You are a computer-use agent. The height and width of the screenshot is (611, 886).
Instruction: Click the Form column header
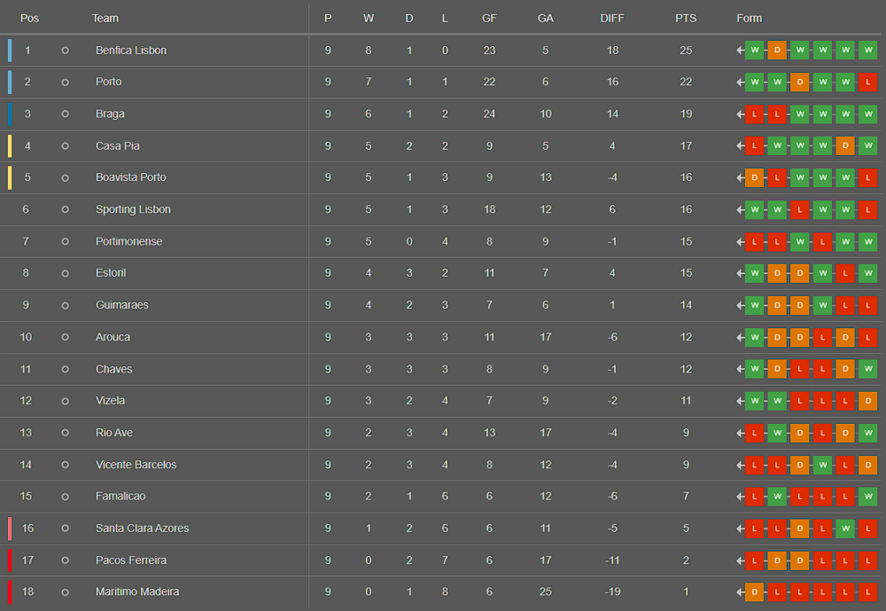tap(750, 18)
